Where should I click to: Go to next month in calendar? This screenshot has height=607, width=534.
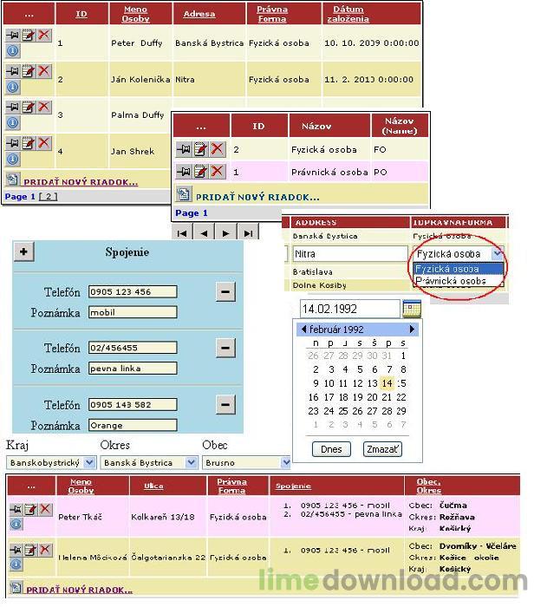pyautogui.click(x=412, y=330)
